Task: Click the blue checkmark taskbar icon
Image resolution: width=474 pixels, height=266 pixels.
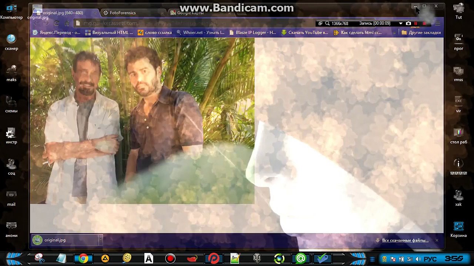Action: pos(323,258)
